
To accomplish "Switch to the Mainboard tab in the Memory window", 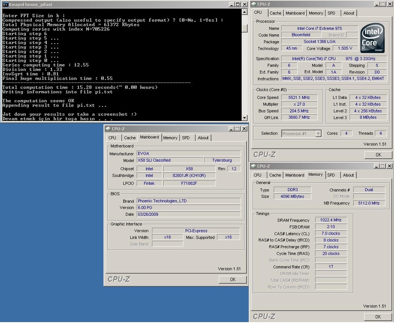I will click(295, 175).
